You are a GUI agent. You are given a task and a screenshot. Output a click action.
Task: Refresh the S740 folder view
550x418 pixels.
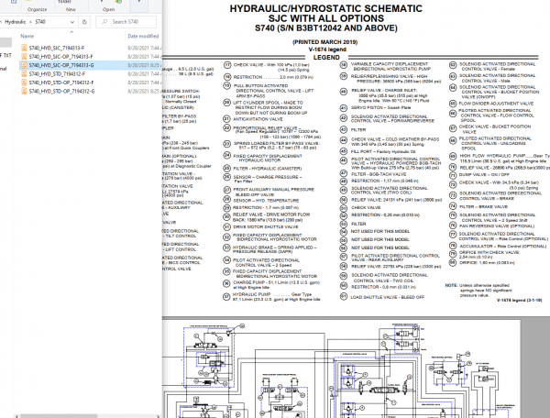[84, 22]
